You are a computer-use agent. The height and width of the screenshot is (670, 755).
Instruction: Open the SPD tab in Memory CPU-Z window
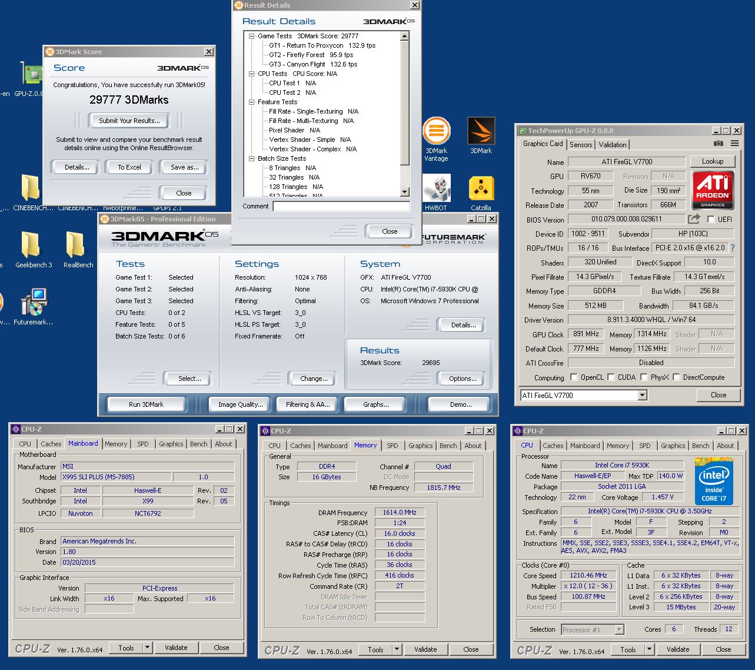pos(393,446)
